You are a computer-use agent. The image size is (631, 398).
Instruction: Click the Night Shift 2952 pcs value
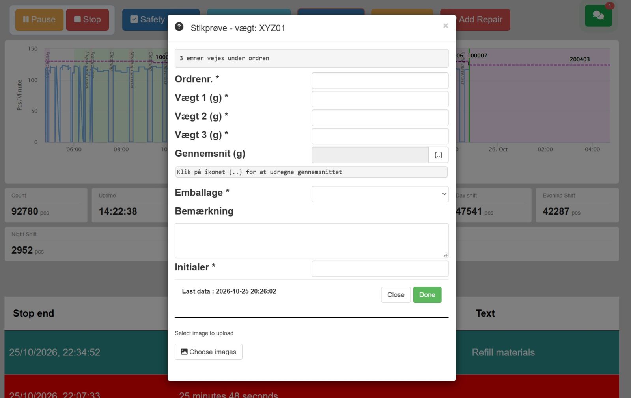tap(27, 250)
